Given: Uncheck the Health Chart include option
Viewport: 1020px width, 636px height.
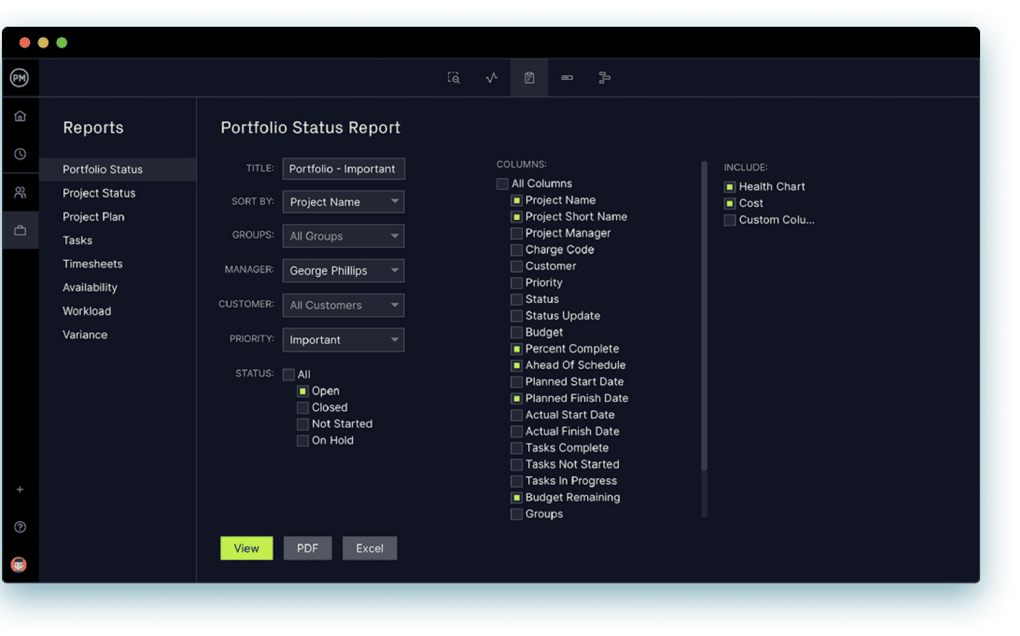Looking at the screenshot, I should coord(729,186).
